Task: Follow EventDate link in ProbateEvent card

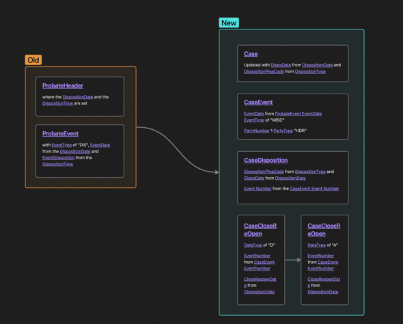Action: (100, 145)
